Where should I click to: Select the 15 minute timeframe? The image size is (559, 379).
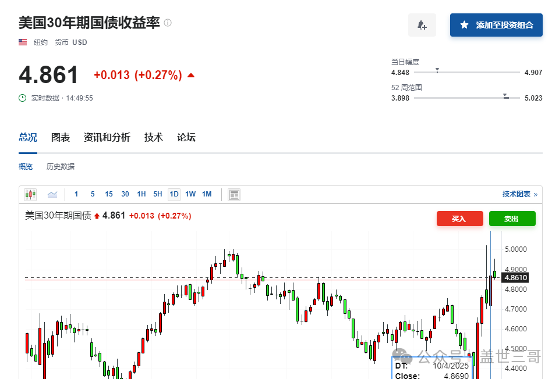point(109,194)
